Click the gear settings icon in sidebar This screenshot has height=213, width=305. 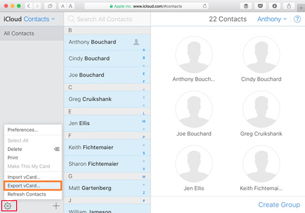pos(8,206)
